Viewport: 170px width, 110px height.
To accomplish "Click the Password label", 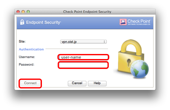I will point(26,65).
